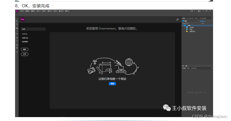
Task: Switch to the DOM panel tab
Action: [x=184, y=68]
